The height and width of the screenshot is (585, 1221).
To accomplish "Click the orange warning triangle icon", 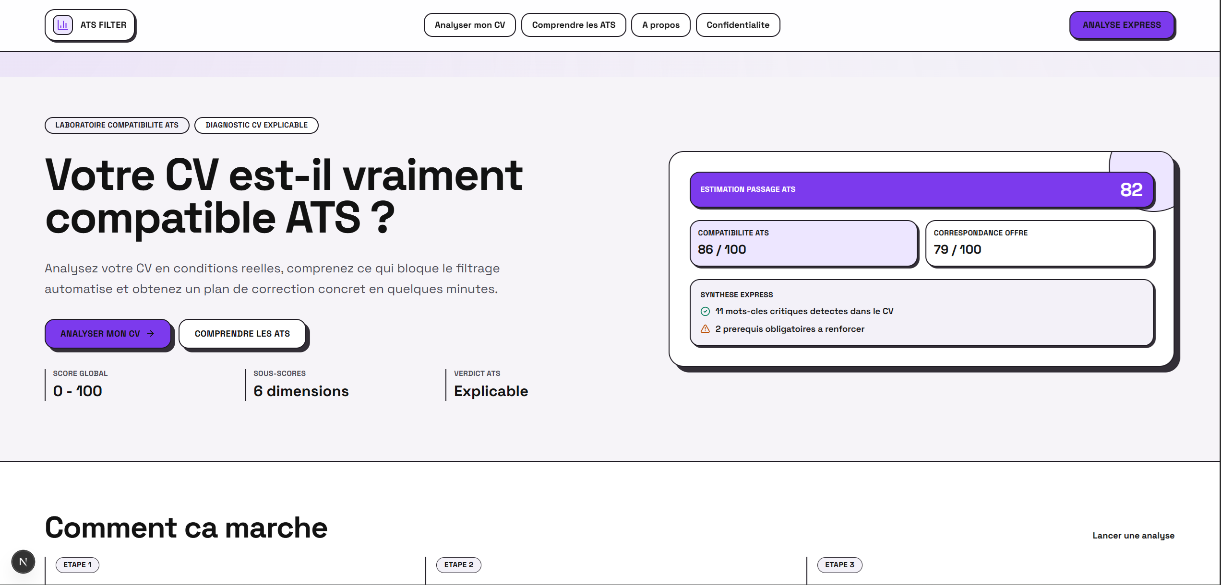I will click(705, 329).
